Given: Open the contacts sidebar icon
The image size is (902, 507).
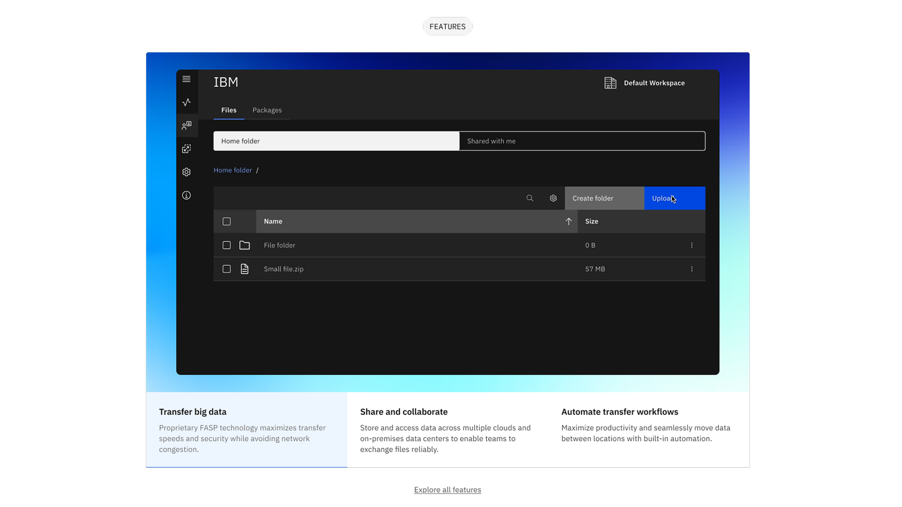Looking at the screenshot, I should pos(186,125).
